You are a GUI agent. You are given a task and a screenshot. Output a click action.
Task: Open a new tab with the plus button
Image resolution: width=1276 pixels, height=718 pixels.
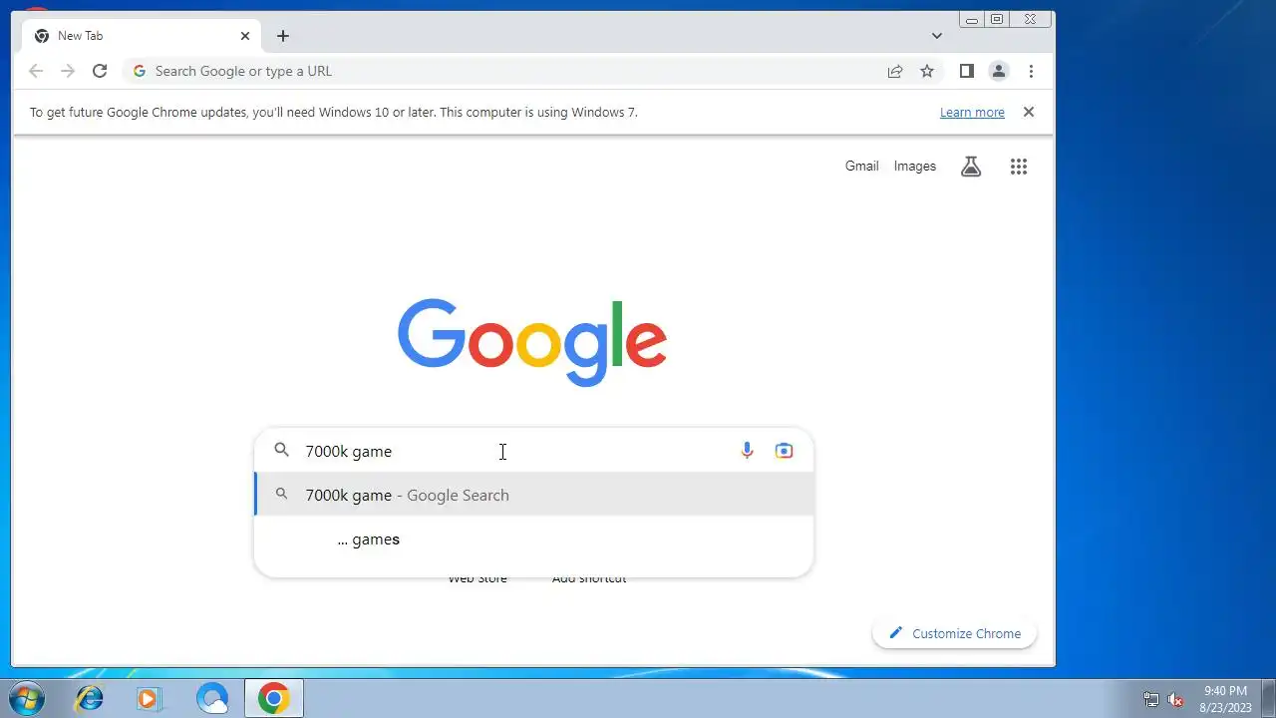point(283,36)
